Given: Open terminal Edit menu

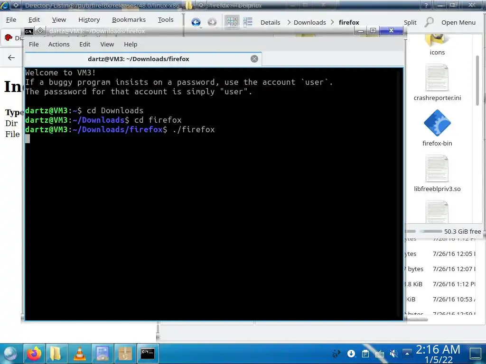Looking at the screenshot, I should click(x=84, y=44).
